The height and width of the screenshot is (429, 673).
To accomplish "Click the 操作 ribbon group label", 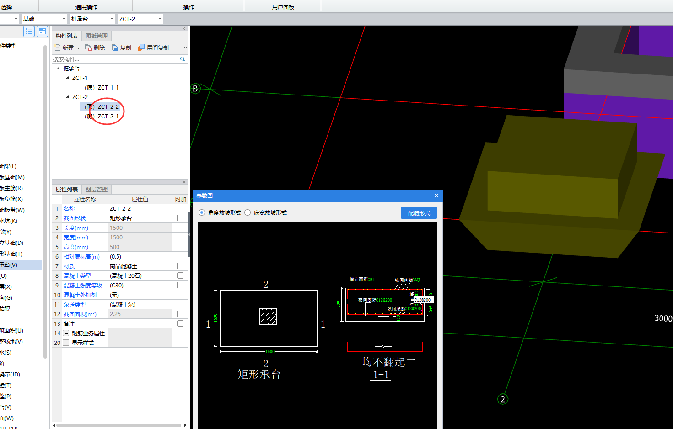I will point(189,7).
